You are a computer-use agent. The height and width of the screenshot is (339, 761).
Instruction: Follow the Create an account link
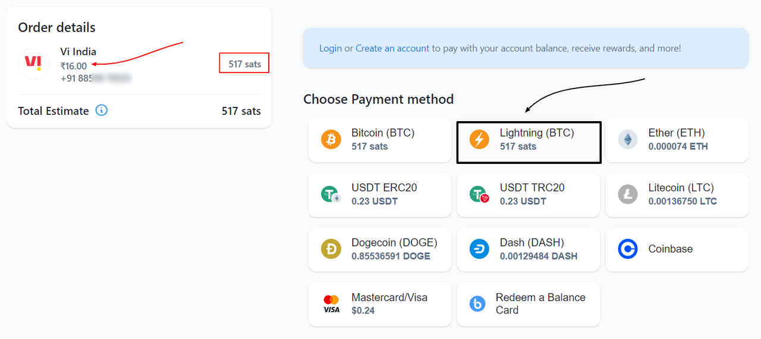pos(392,48)
